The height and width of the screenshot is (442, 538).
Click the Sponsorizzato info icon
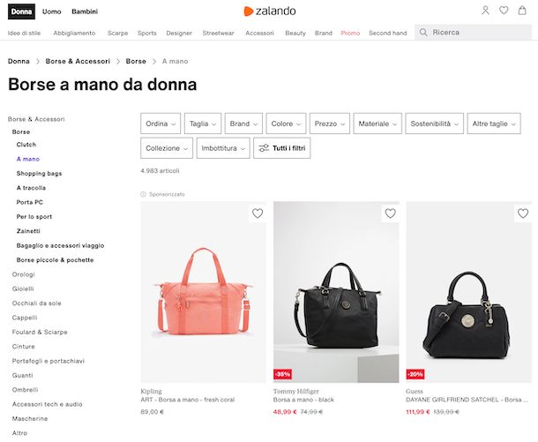143,194
